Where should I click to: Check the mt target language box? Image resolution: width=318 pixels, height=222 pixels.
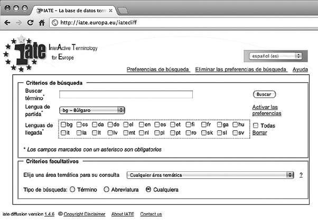point(126,133)
